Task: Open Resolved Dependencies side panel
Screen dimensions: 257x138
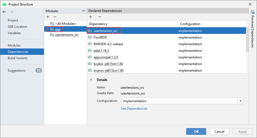Action: [x=253, y=29]
